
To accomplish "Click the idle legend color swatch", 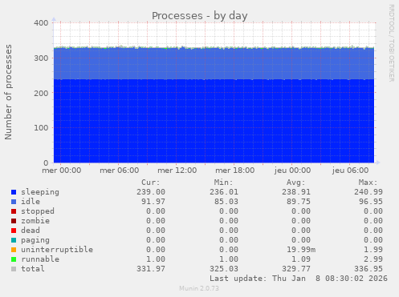I will pos(14,202).
